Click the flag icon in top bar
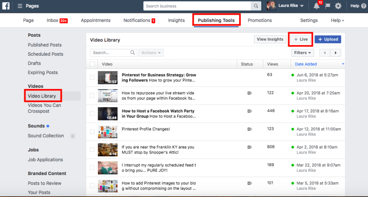368x197 pixels. [x=328, y=6]
